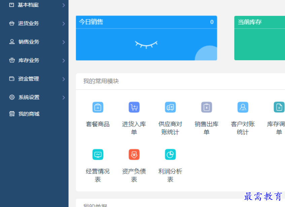Image resolution: width=285 pixels, height=207 pixels.
Task: Select the 库存业务 menu item
Action: click(x=34, y=60)
